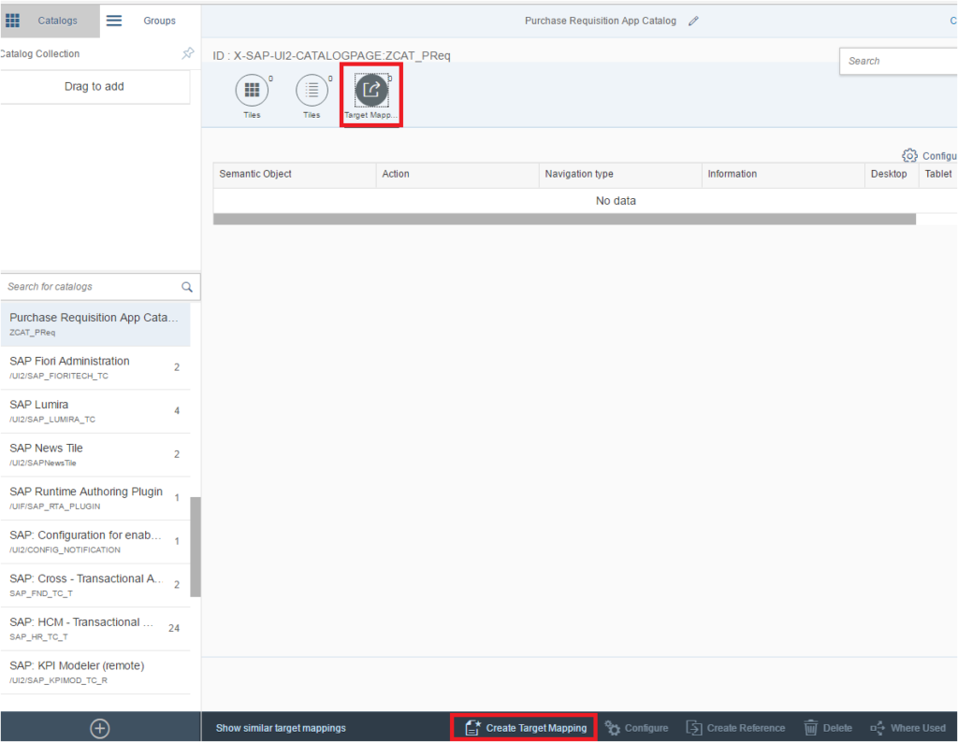Click the plus button at bottom left
This screenshot has height=742, width=958.
[99, 728]
